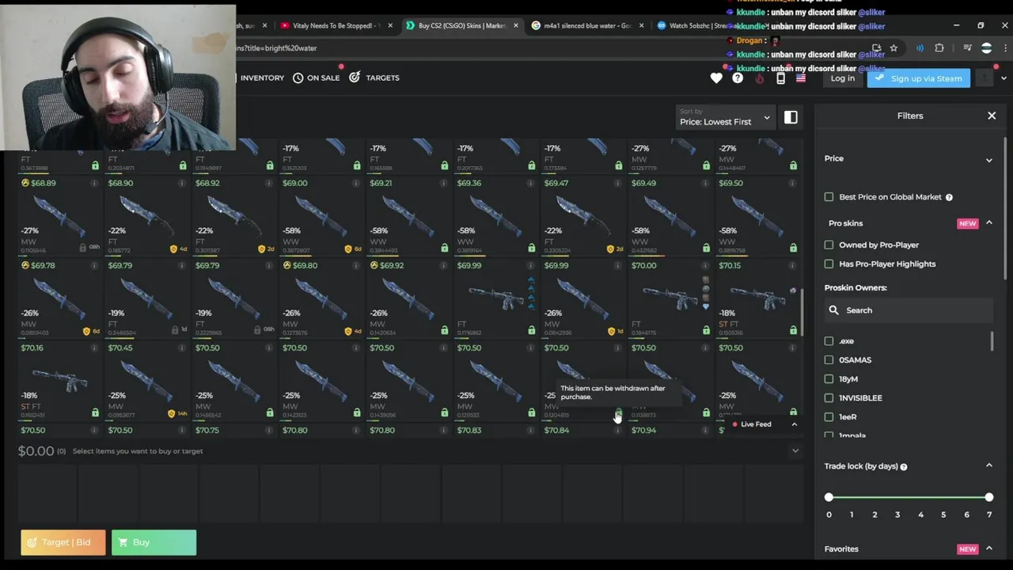This screenshot has width=1013, height=570.
Task: Click the browser address bar URL
Action: (x=276, y=48)
